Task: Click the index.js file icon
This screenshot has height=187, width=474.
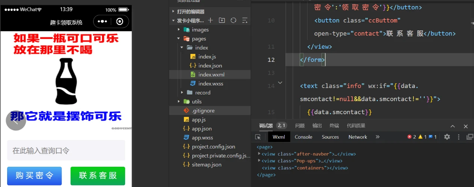Action: coord(193,57)
